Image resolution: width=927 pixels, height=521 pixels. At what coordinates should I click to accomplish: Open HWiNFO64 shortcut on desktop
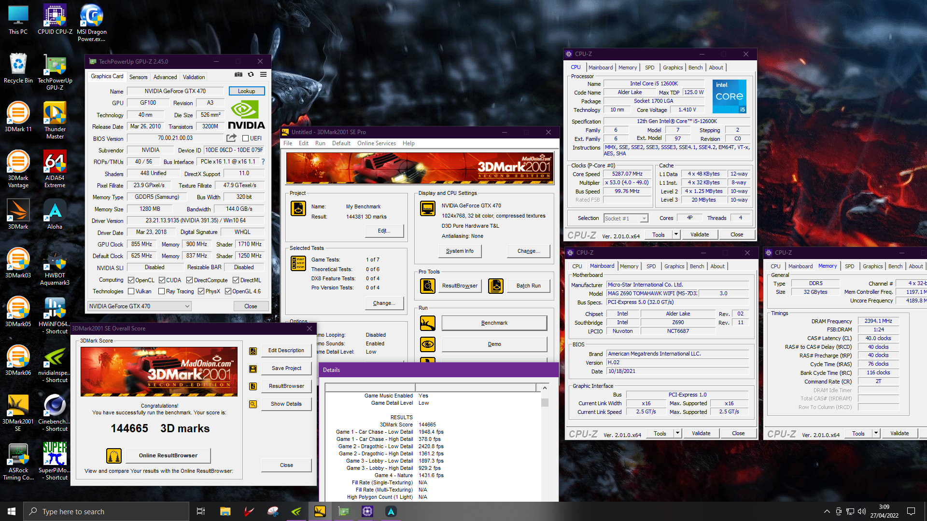pyautogui.click(x=55, y=316)
